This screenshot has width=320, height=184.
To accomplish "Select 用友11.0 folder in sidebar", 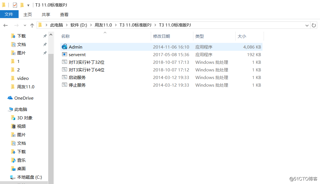I will click(26, 87).
